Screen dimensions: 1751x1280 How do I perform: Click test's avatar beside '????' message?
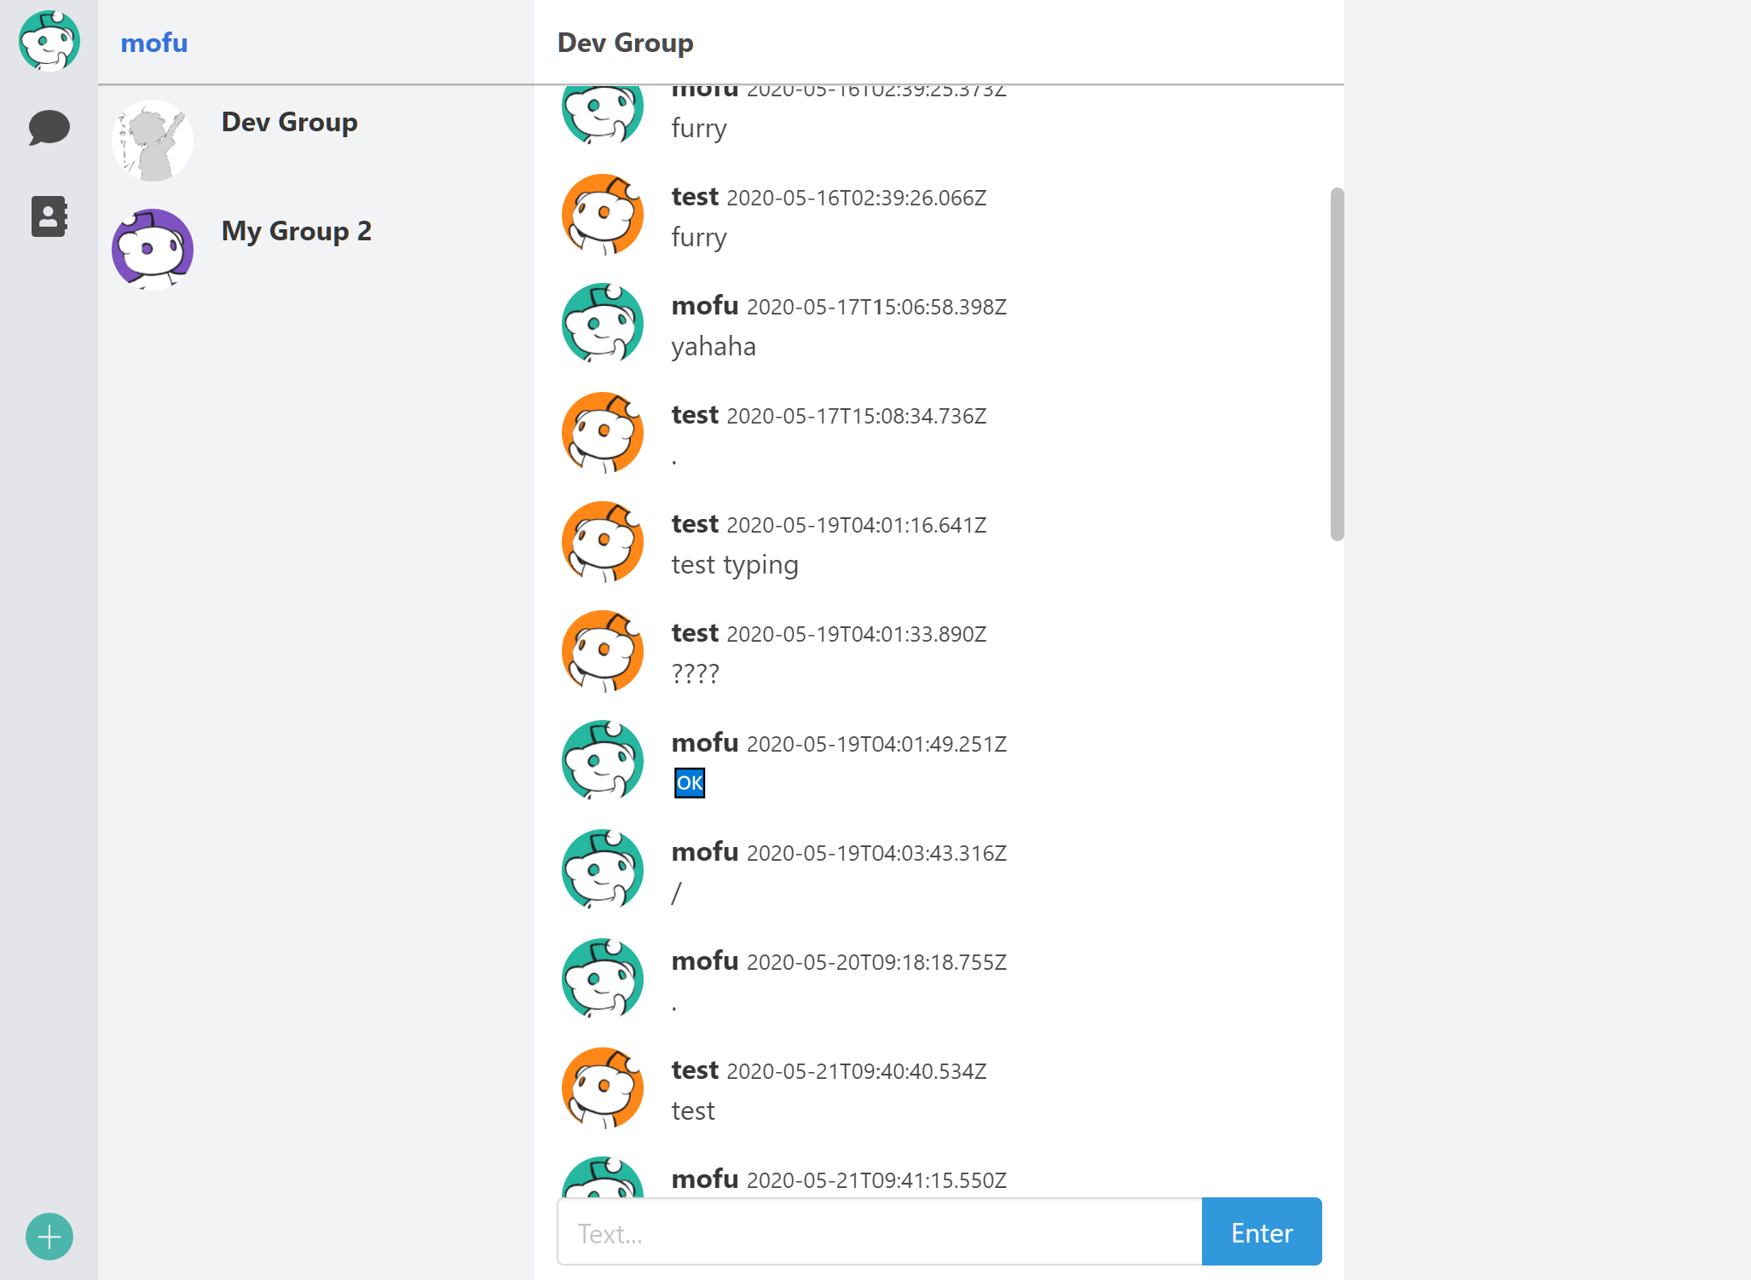pos(603,651)
